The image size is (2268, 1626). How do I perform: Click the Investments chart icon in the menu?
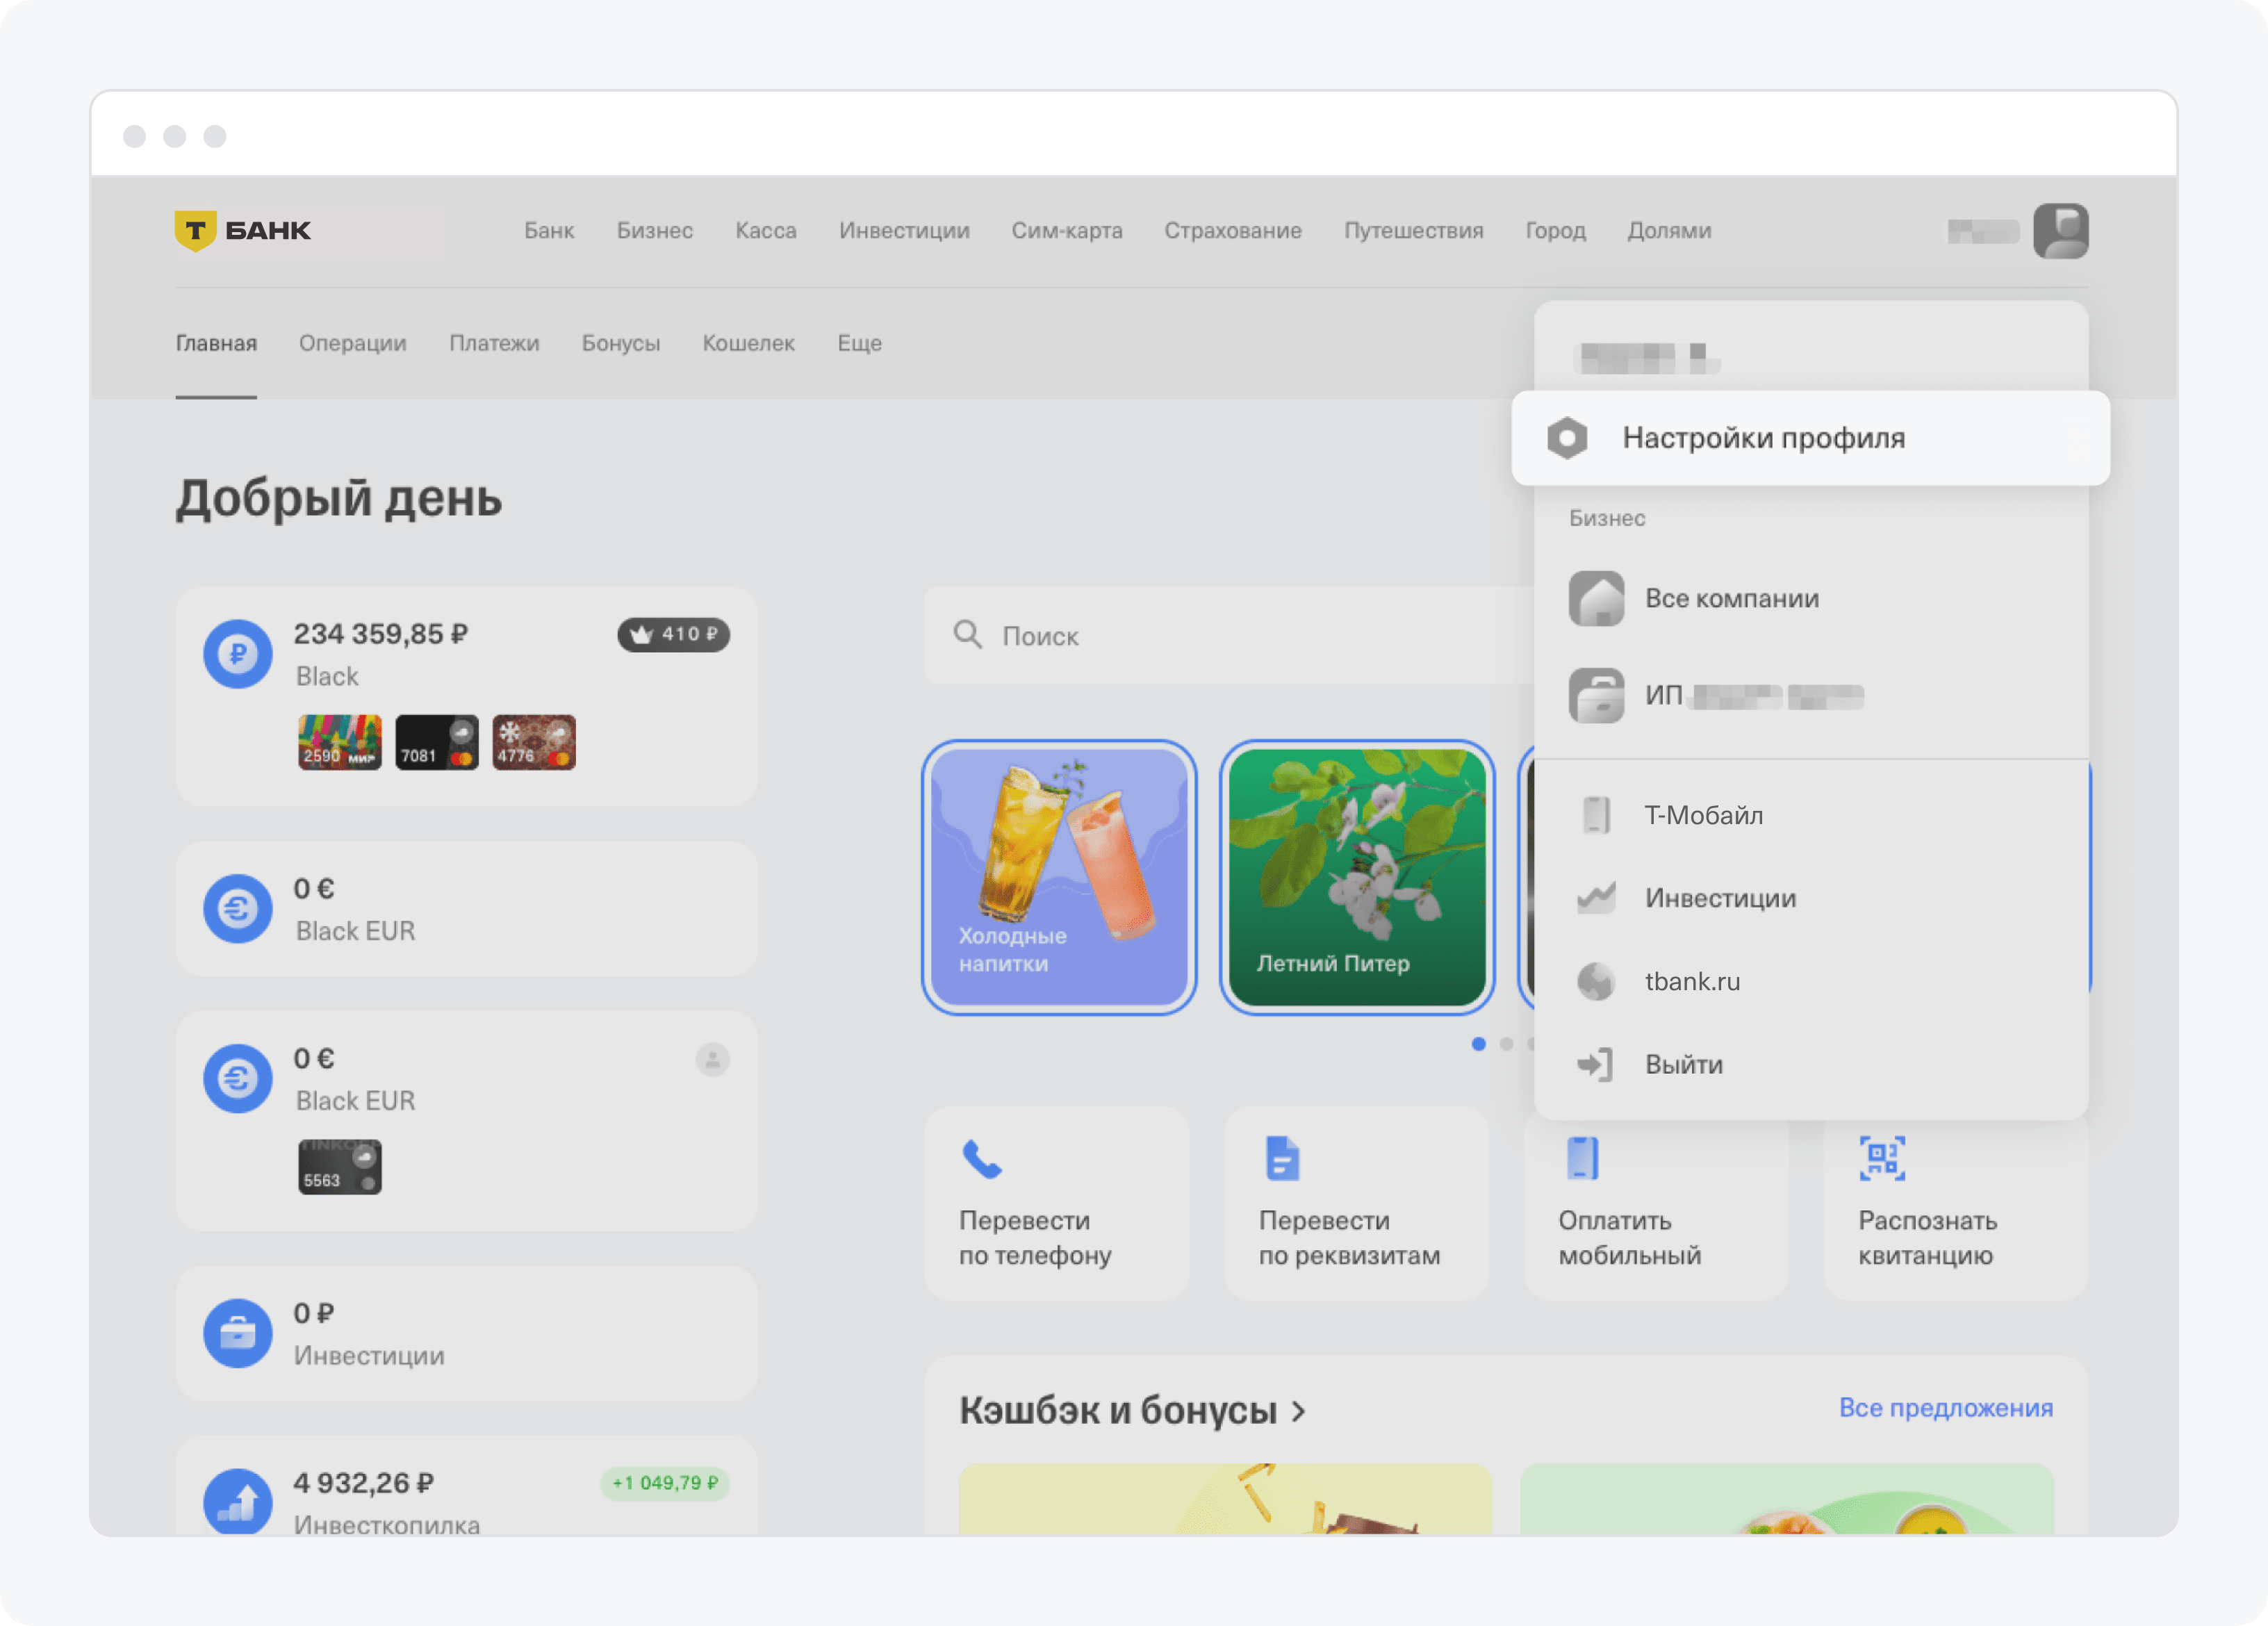(1596, 898)
